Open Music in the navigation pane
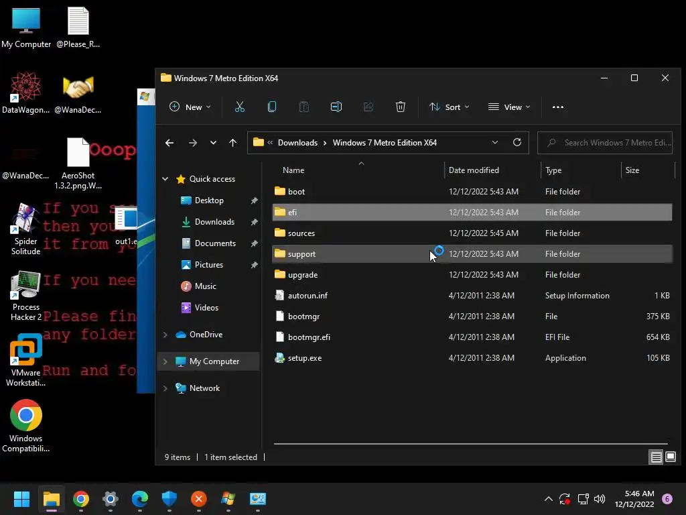Viewport: 686px width, 515px height. coord(205,286)
